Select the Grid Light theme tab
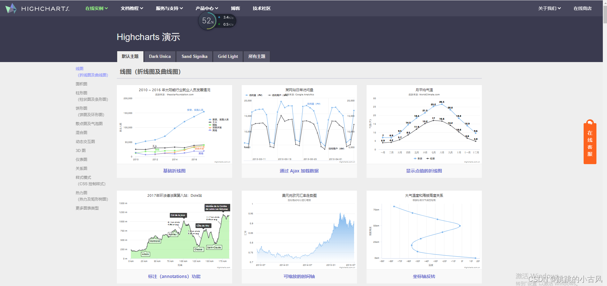 (228, 56)
